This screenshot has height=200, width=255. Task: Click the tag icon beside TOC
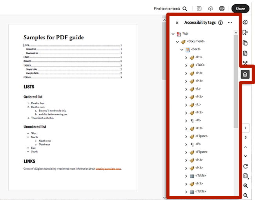tap(192, 65)
